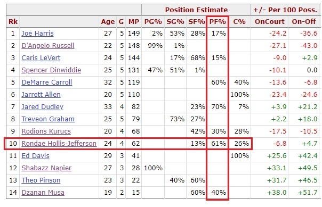
Task: Sort by Age column header
Action: point(108,22)
